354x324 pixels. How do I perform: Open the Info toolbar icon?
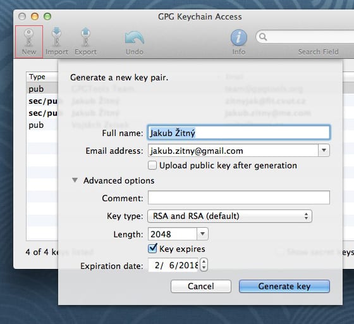[x=239, y=42]
